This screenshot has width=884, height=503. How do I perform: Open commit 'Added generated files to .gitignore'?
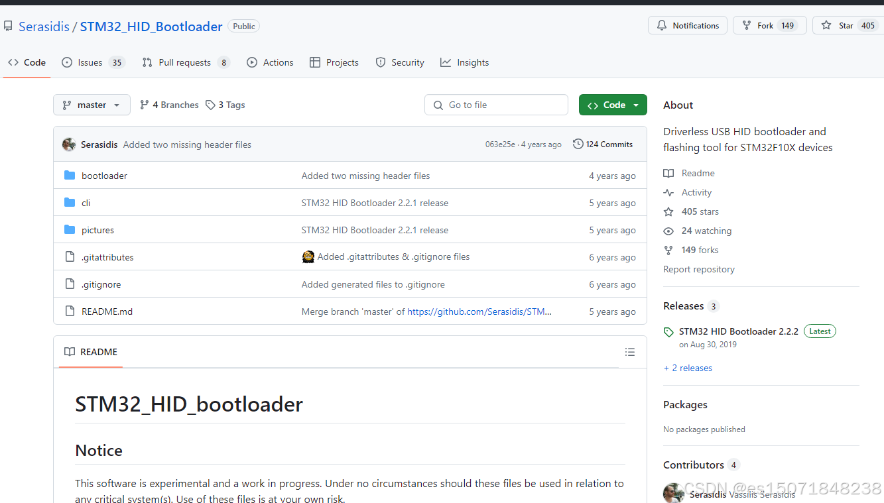373,284
